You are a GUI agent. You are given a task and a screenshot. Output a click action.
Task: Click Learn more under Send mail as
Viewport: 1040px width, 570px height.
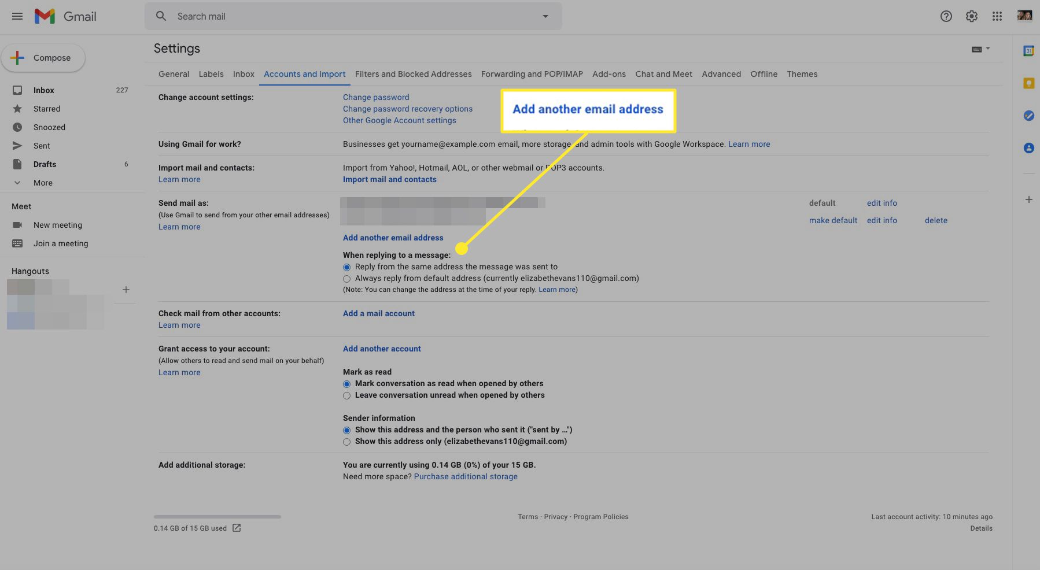point(179,227)
